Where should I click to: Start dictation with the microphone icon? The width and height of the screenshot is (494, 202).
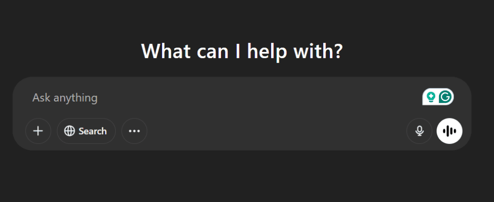click(419, 131)
